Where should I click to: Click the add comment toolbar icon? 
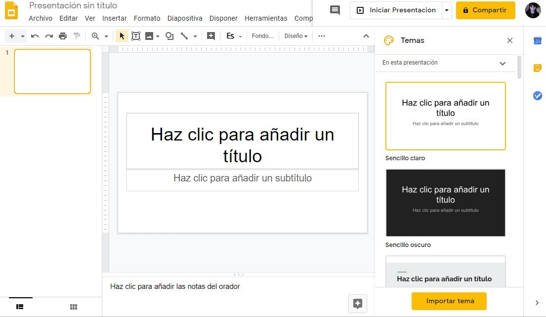pyautogui.click(x=211, y=36)
